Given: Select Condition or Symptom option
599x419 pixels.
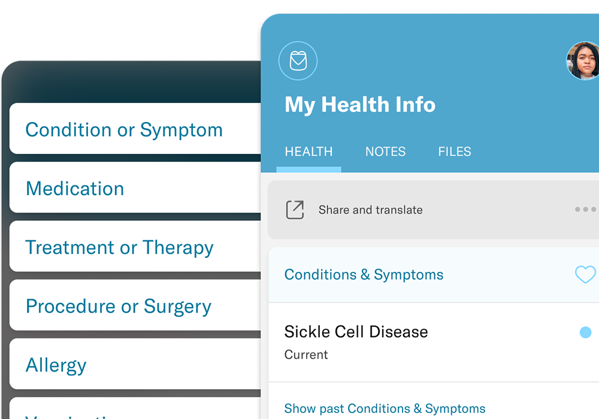Looking at the screenshot, I should pyautogui.click(x=124, y=130).
